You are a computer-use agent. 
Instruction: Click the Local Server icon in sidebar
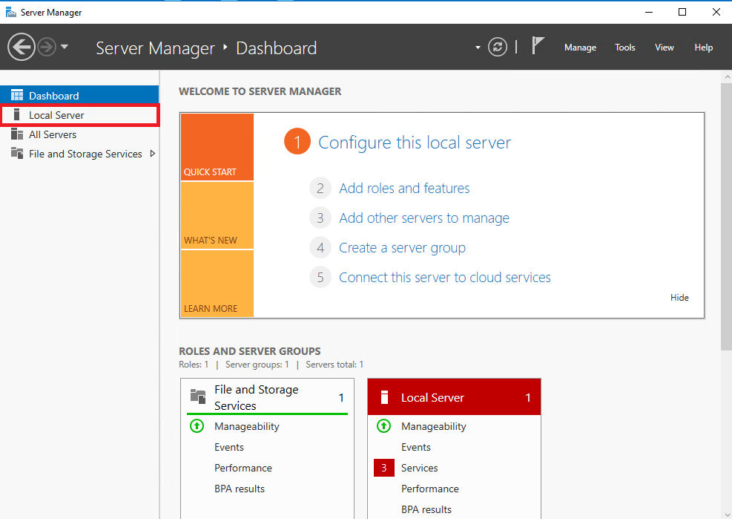pos(17,114)
